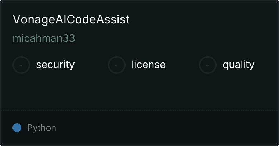This screenshot has width=279, height=146.
Task: Click the dash inside the quality circle
Action: (x=207, y=65)
